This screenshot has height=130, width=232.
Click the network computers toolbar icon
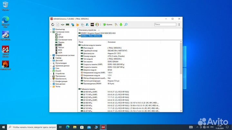point(72,25)
